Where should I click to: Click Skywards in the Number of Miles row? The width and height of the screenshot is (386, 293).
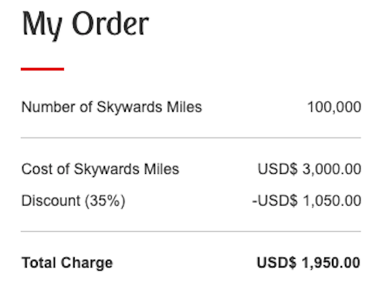pos(130,107)
